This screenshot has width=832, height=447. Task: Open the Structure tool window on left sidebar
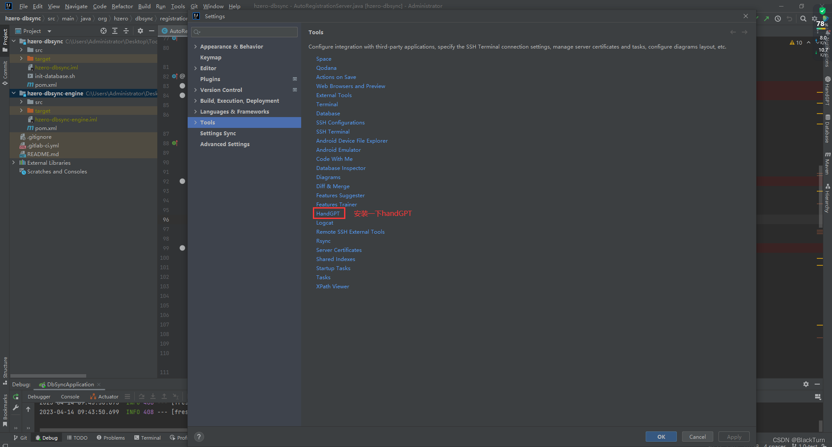click(x=5, y=371)
